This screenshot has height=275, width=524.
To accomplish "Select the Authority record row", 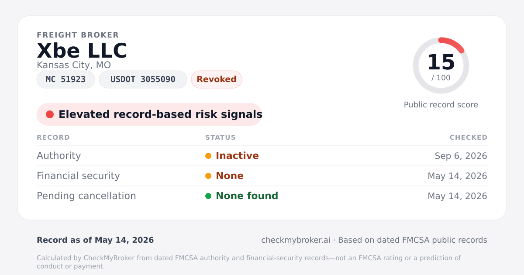I will (x=262, y=156).
